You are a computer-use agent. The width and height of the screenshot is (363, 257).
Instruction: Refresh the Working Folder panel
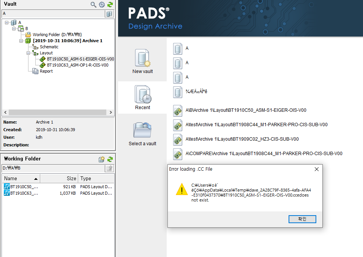[110, 159]
